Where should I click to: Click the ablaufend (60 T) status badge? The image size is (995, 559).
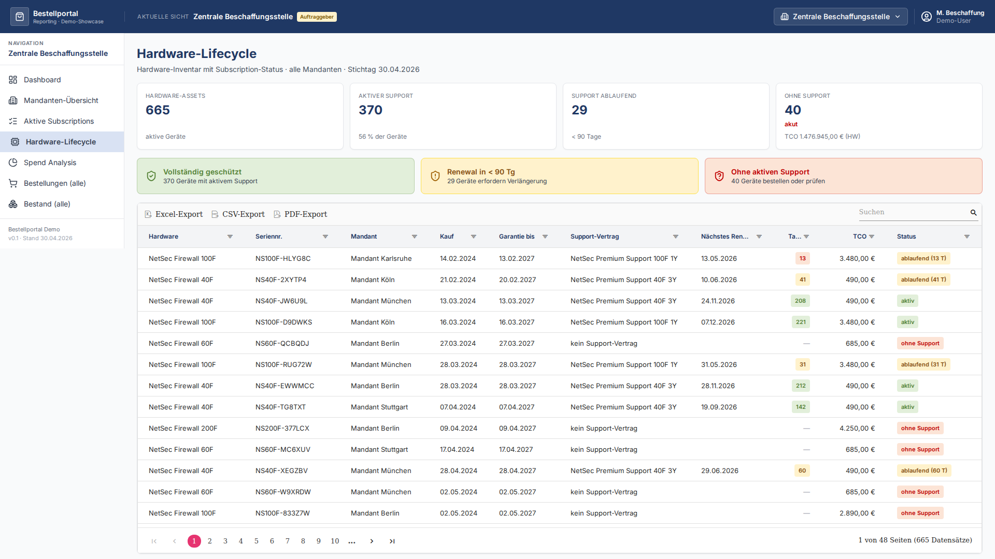click(924, 471)
